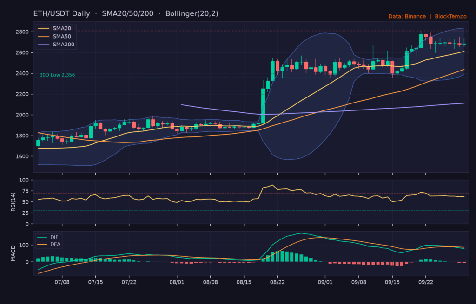The height and width of the screenshot is (304, 476).
Task: Select the DEA legend label
Action: coord(55,244)
